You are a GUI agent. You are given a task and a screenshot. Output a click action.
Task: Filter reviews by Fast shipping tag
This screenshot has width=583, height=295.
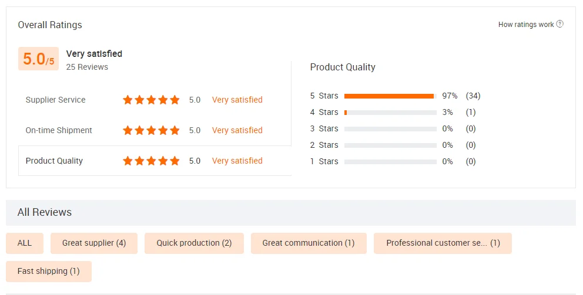[x=49, y=271]
